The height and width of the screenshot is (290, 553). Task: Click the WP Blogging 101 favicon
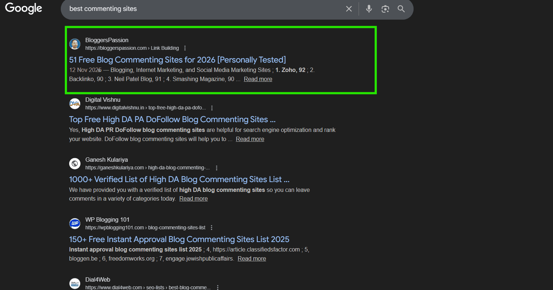click(75, 223)
